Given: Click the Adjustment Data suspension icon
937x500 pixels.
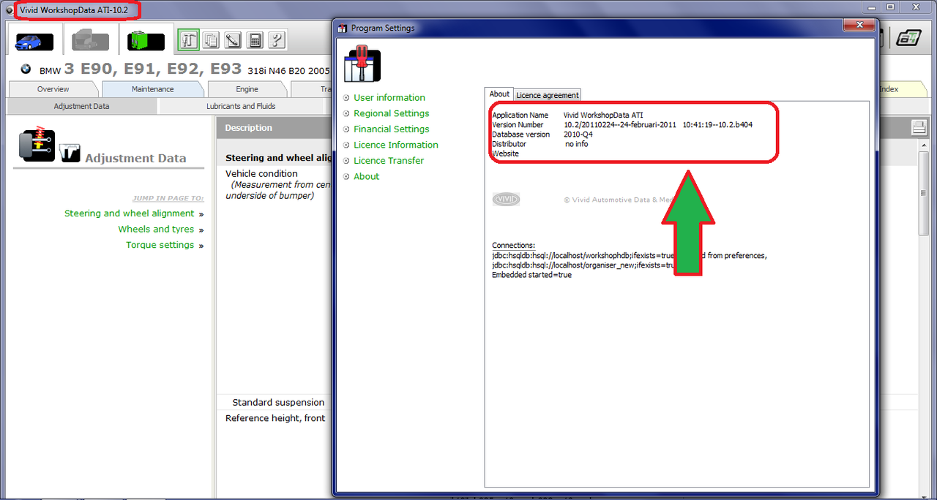Looking at the screenshot, I should tap(37, 145).
